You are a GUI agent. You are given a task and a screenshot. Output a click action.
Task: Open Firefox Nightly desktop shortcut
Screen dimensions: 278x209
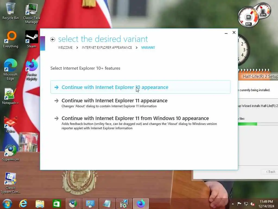coord(31,70)
